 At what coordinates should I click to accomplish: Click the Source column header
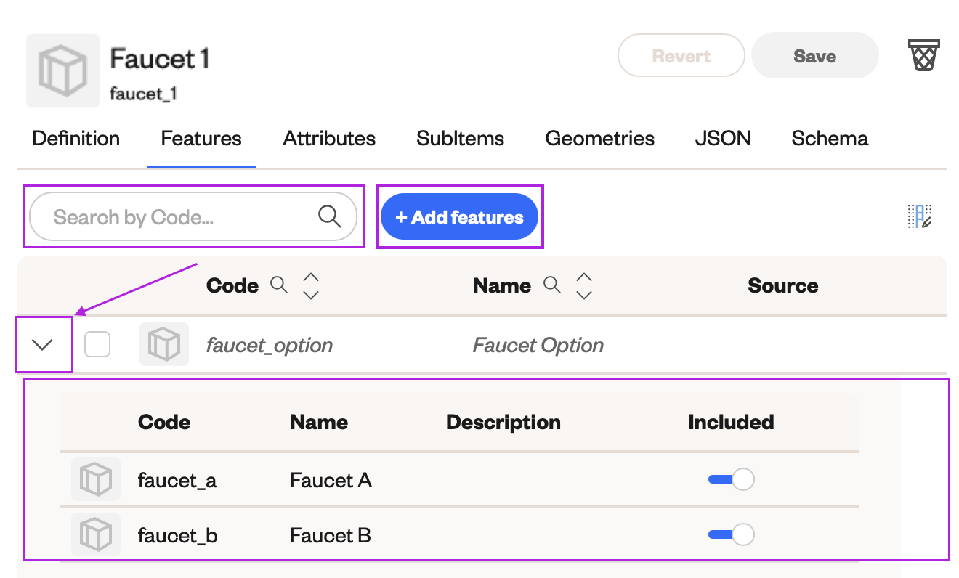(783, 286)
